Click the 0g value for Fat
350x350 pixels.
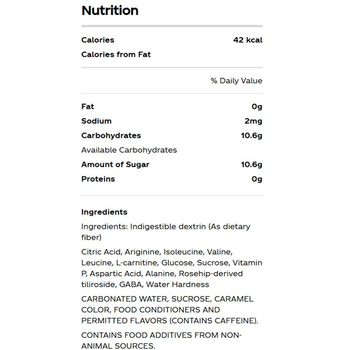click(257, 106)
